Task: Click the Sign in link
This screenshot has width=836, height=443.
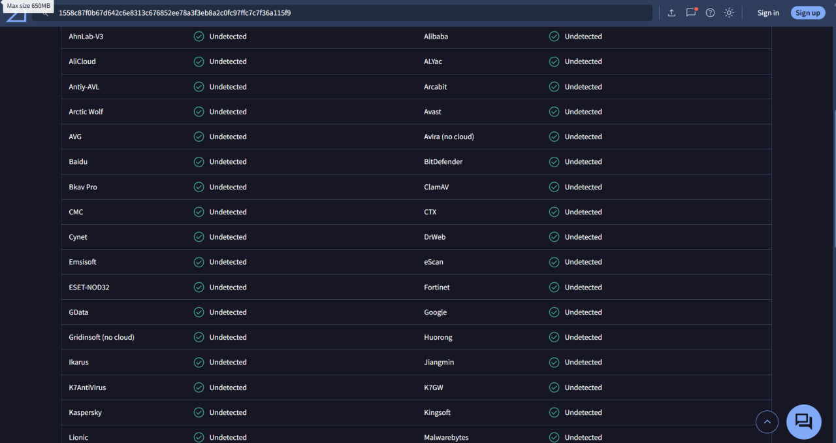Action: [x=768, y=12]
